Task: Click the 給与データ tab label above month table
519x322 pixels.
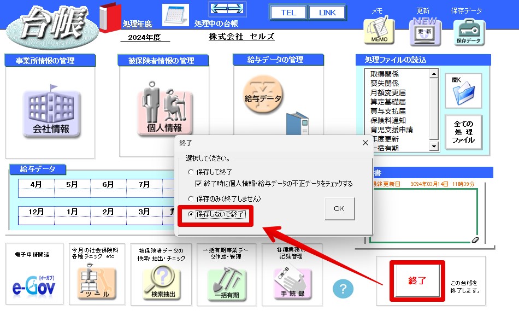Action: 37,169
